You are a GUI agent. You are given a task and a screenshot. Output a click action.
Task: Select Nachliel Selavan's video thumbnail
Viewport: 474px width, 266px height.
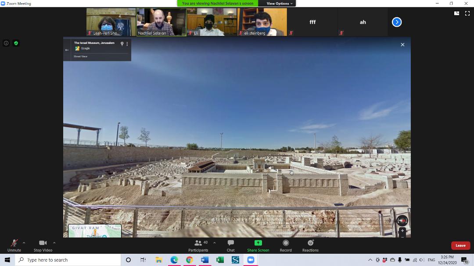(161, 22)
